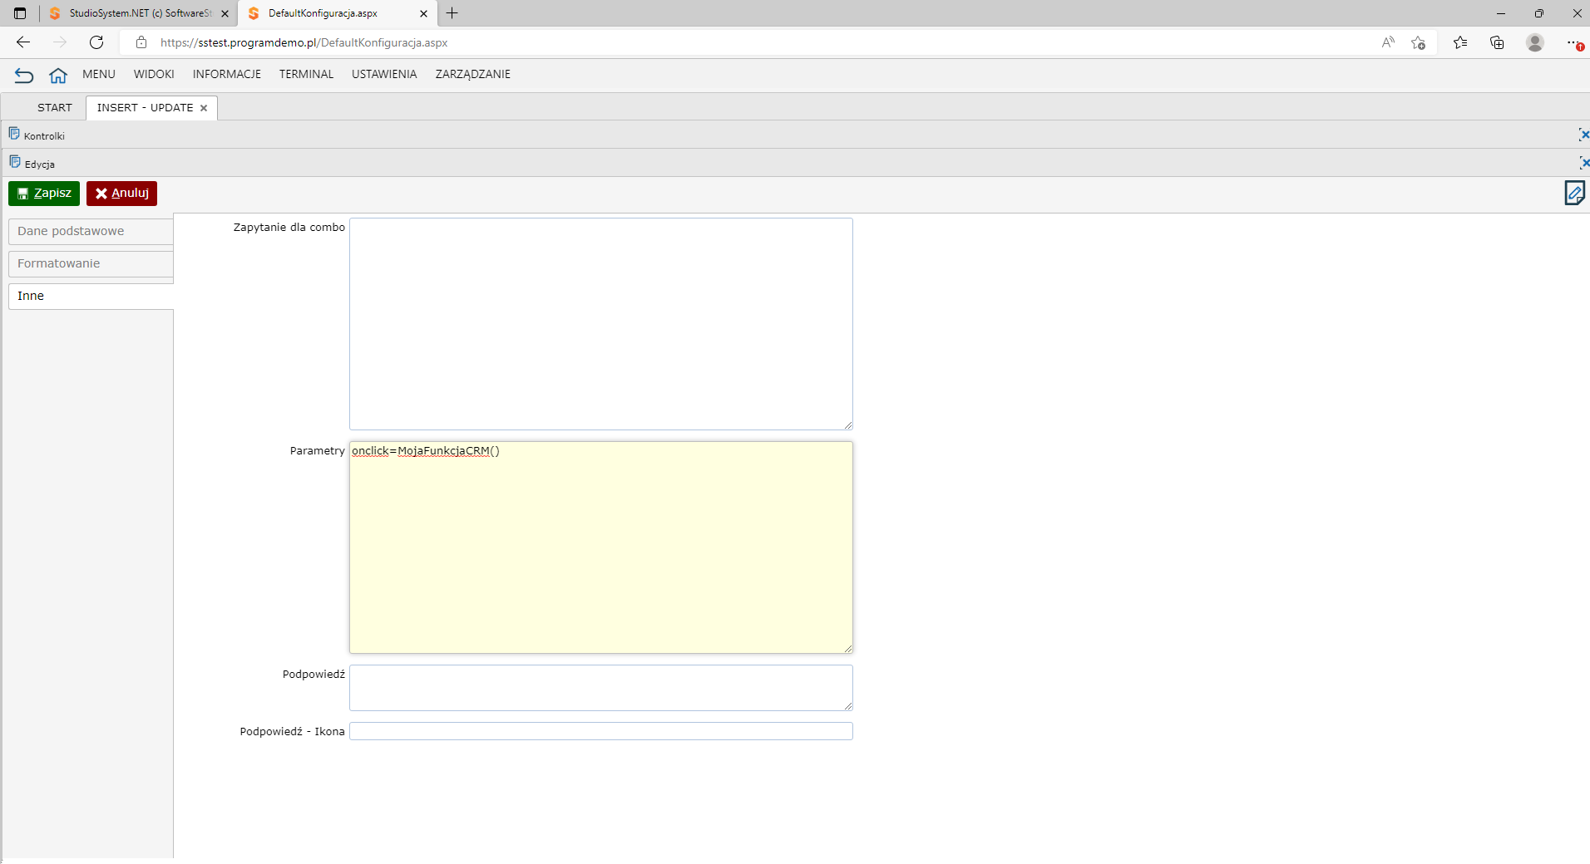Open the browser profile avatar
The width and height of the screenshot is (1590, 864).
click(1535, 42)
